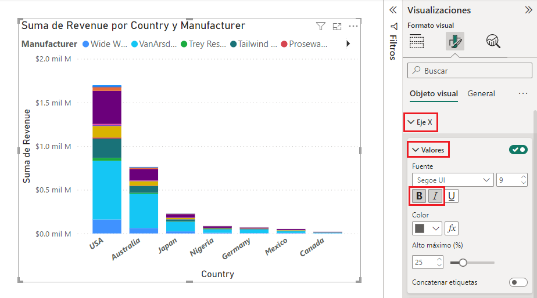Open the font color dropdown
This screenshot has width=537, height=298.
point(427,228)
